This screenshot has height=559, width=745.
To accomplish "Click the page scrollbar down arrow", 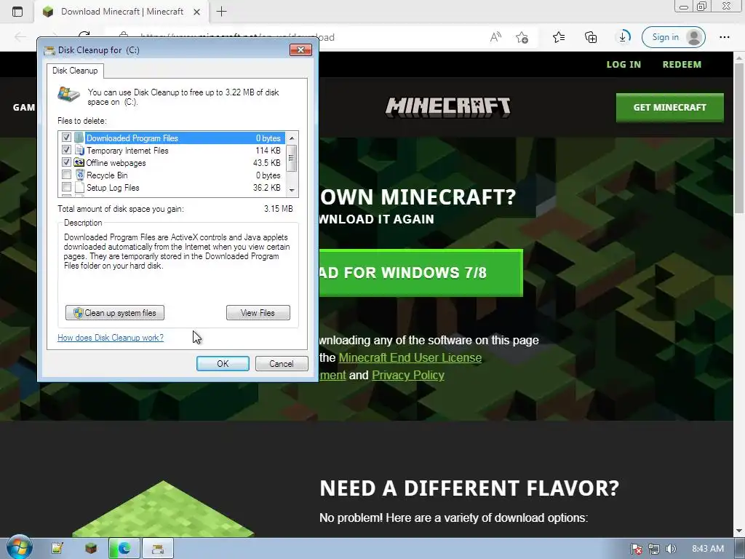I will point(739,531).
